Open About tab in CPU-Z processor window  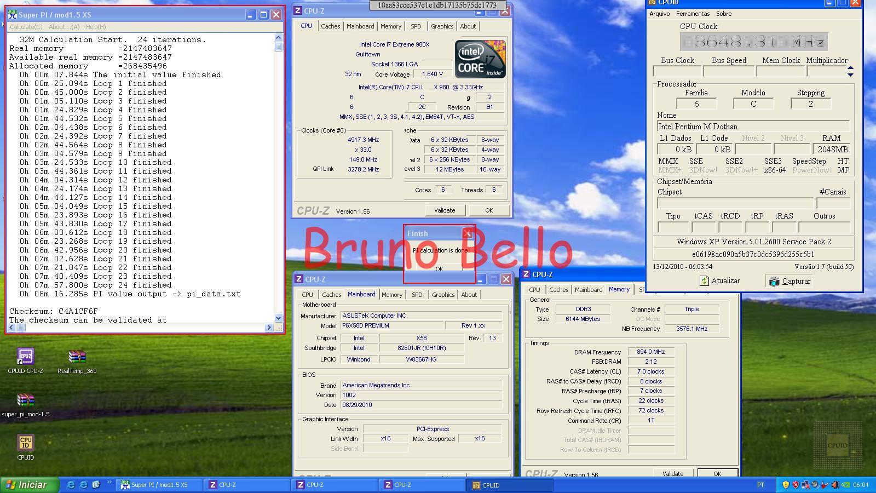468,26
